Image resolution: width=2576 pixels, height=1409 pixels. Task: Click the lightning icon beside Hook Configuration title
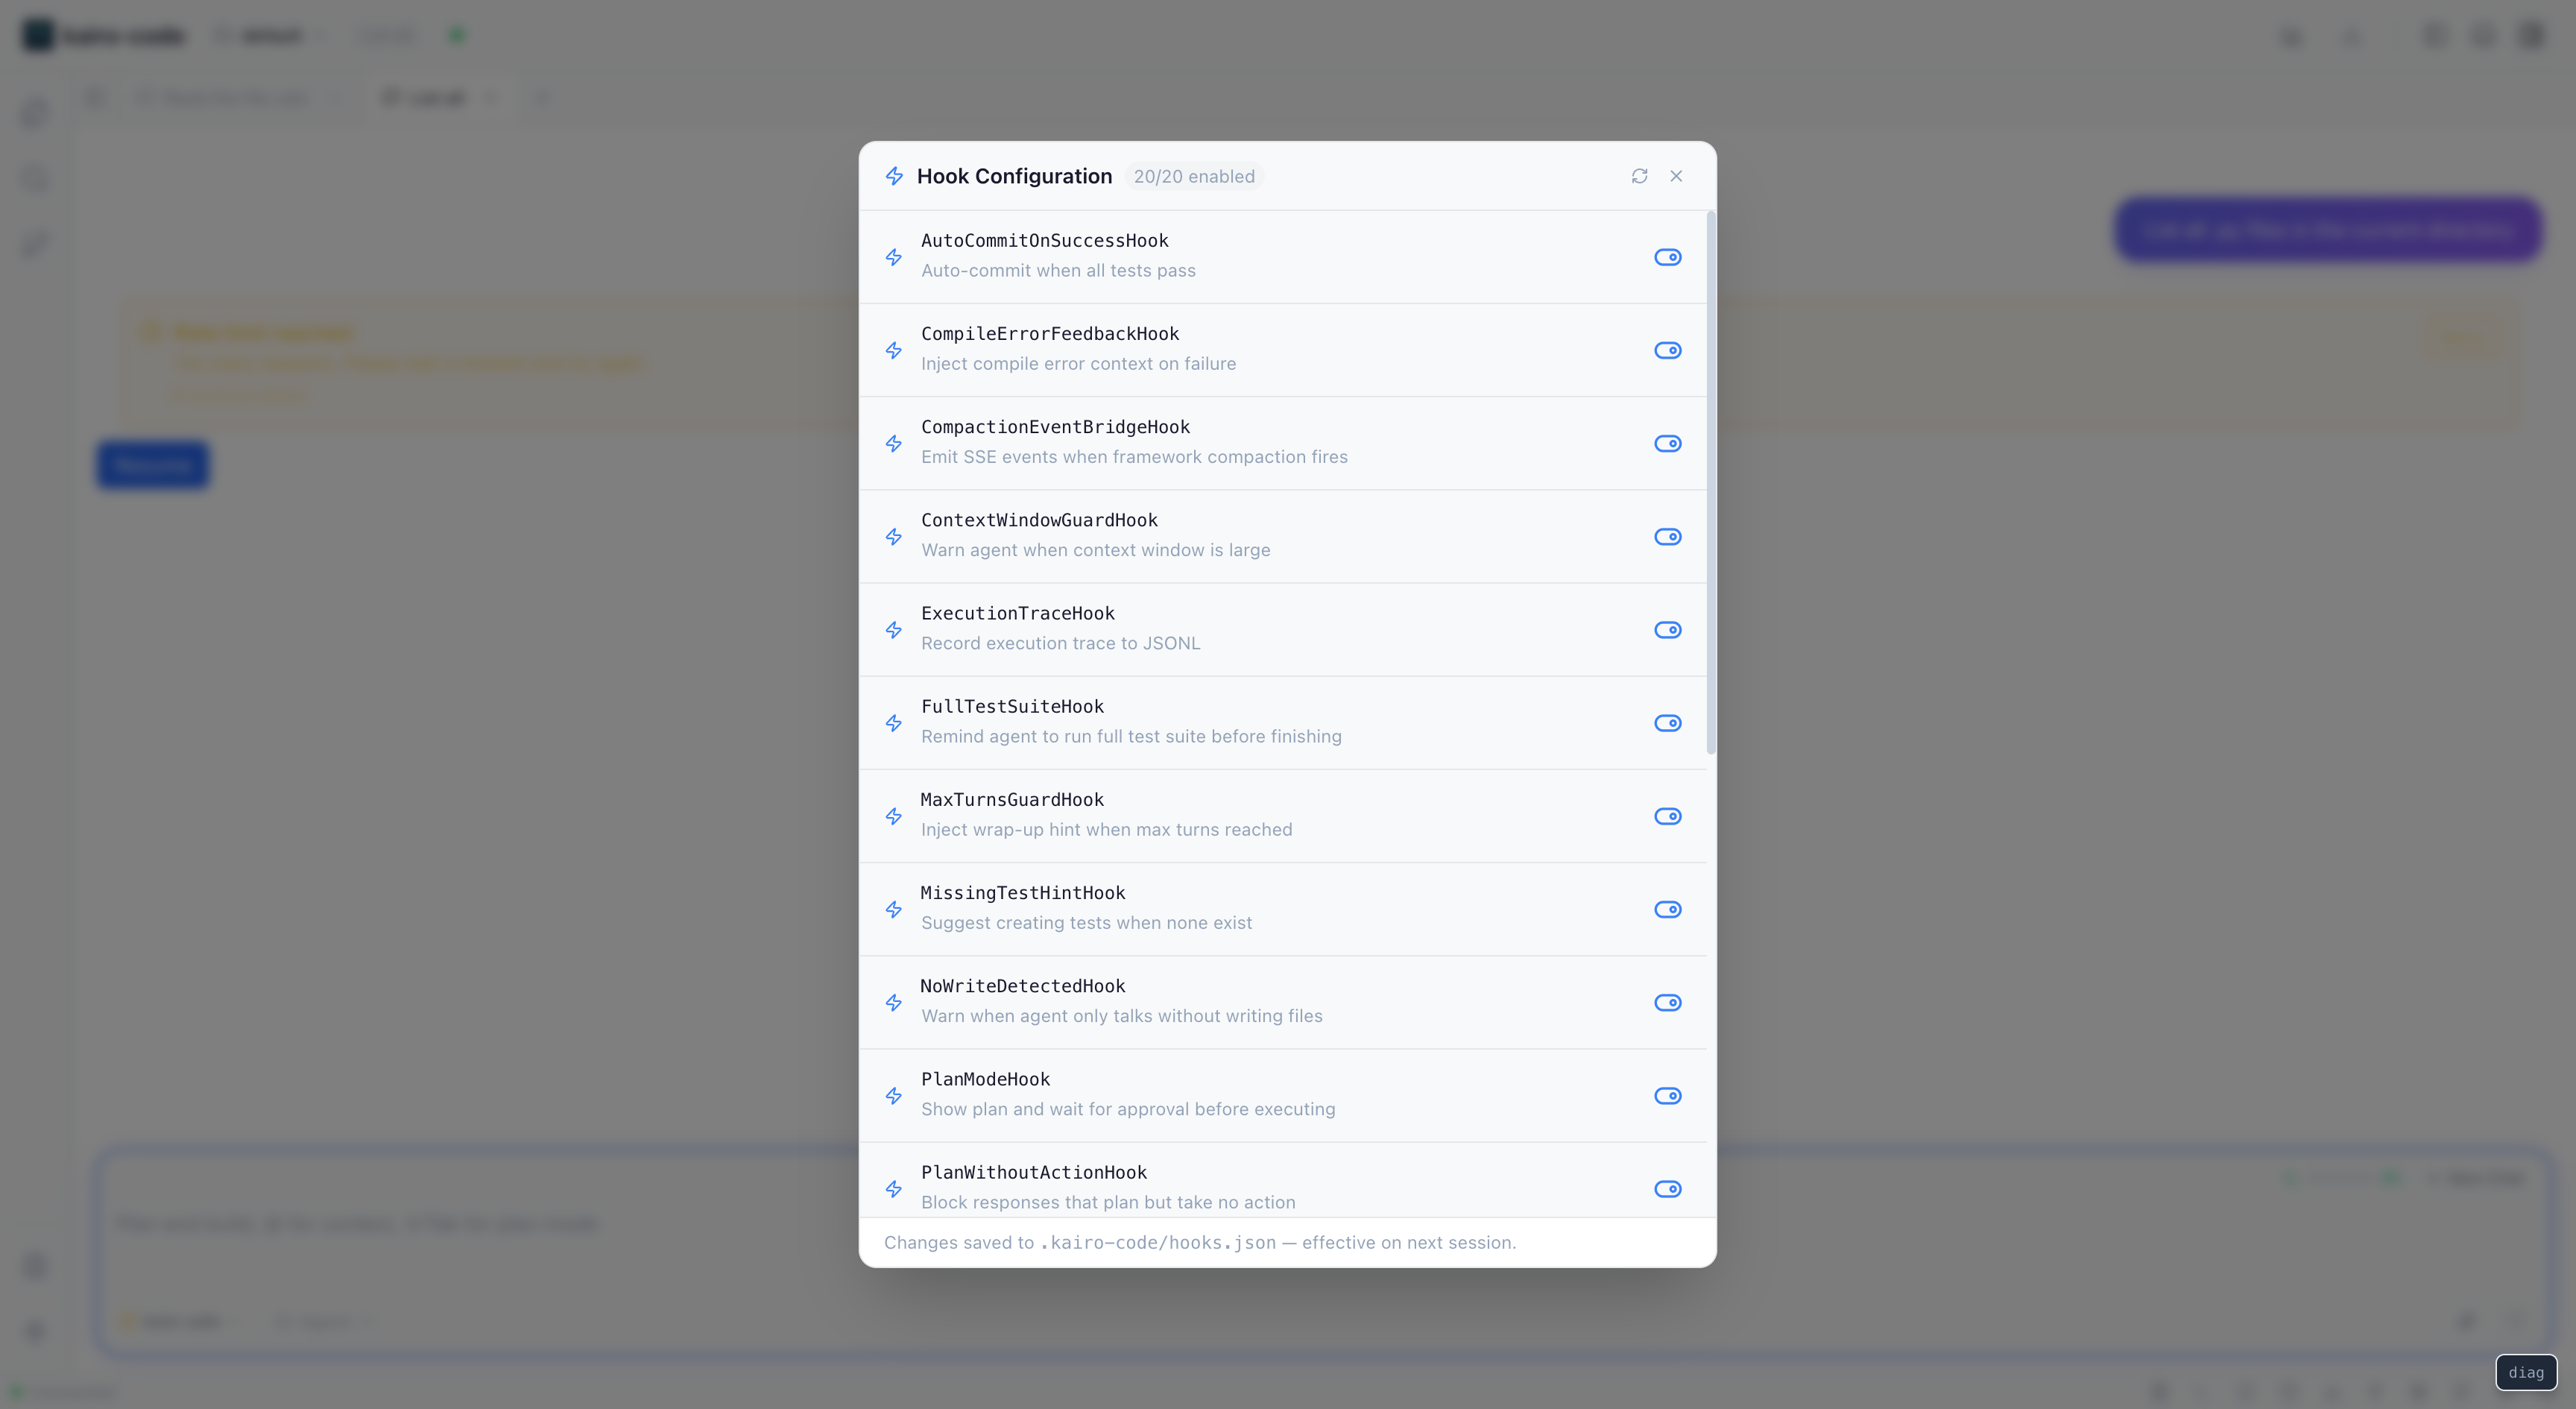(x=894, y=176)
